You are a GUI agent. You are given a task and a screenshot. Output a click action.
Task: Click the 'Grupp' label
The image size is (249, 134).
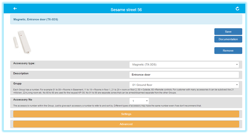tap(17, 83)
